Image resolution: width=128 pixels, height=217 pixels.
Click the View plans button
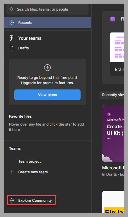[47, 95]
